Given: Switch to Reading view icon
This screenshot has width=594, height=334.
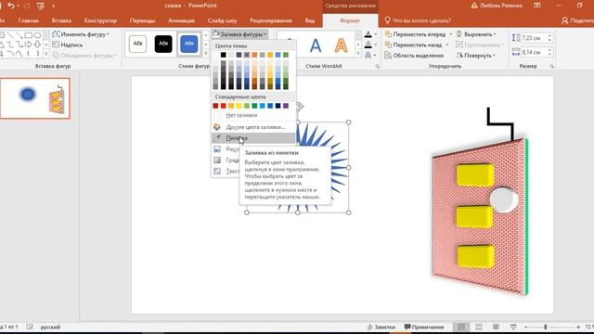Looking at the screenshot, I should click(496, 327).
